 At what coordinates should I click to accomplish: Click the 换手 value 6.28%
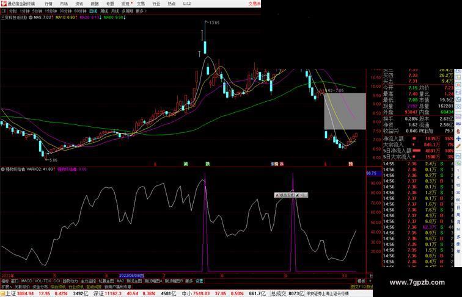click(411, 119)
